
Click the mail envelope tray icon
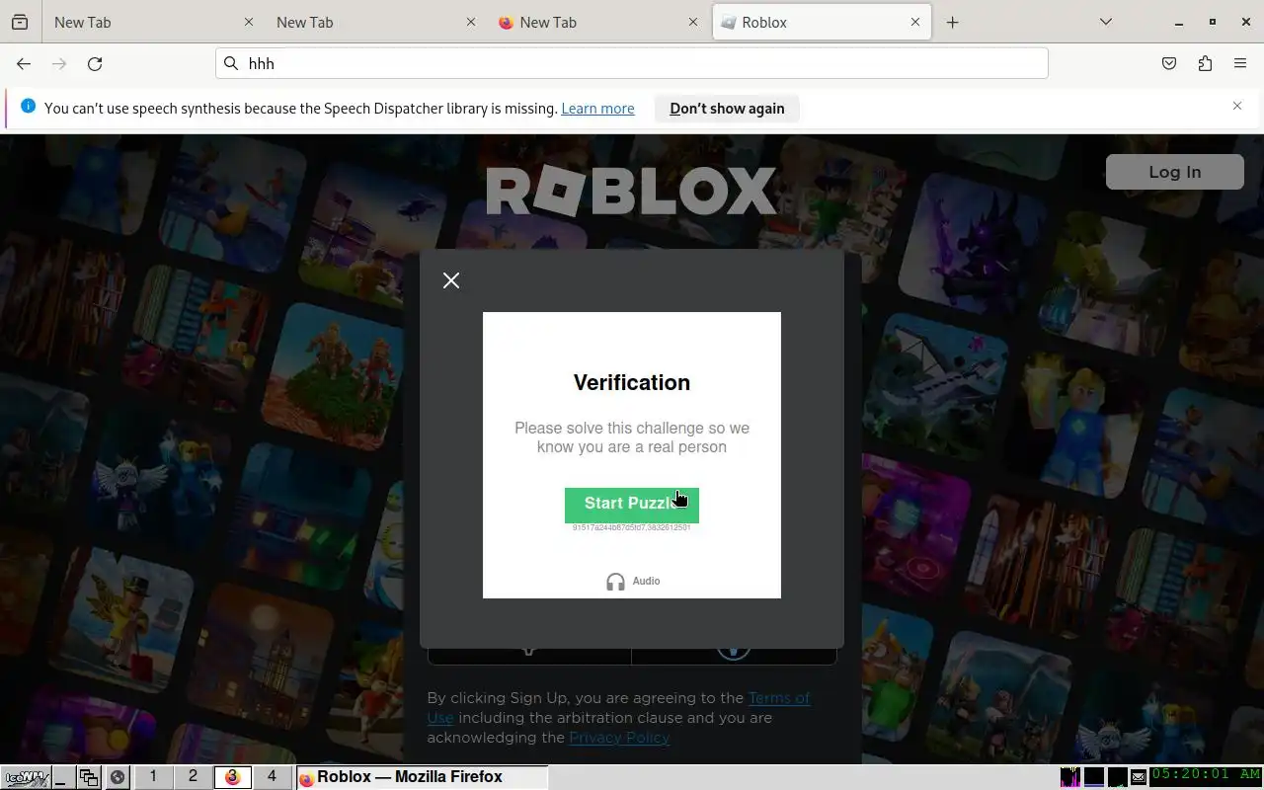[x=1139, y=777]
